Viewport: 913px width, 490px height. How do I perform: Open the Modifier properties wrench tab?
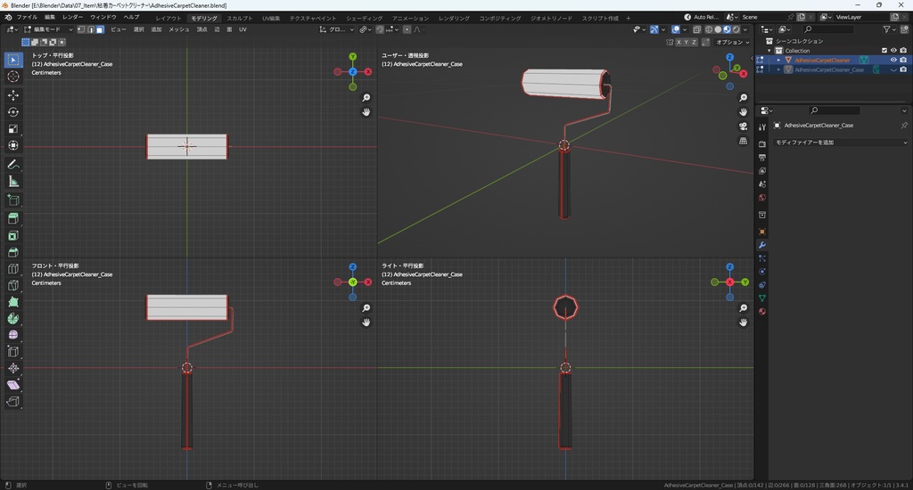pyautogui.click(x=762, y=245)
